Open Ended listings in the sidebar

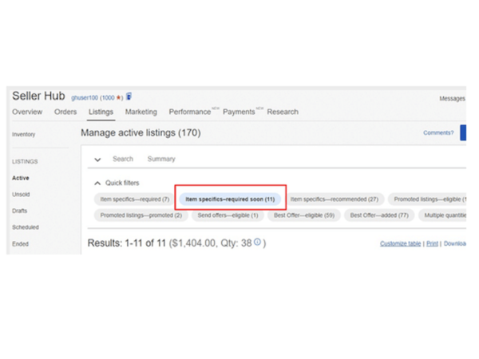tap(20, 244)
